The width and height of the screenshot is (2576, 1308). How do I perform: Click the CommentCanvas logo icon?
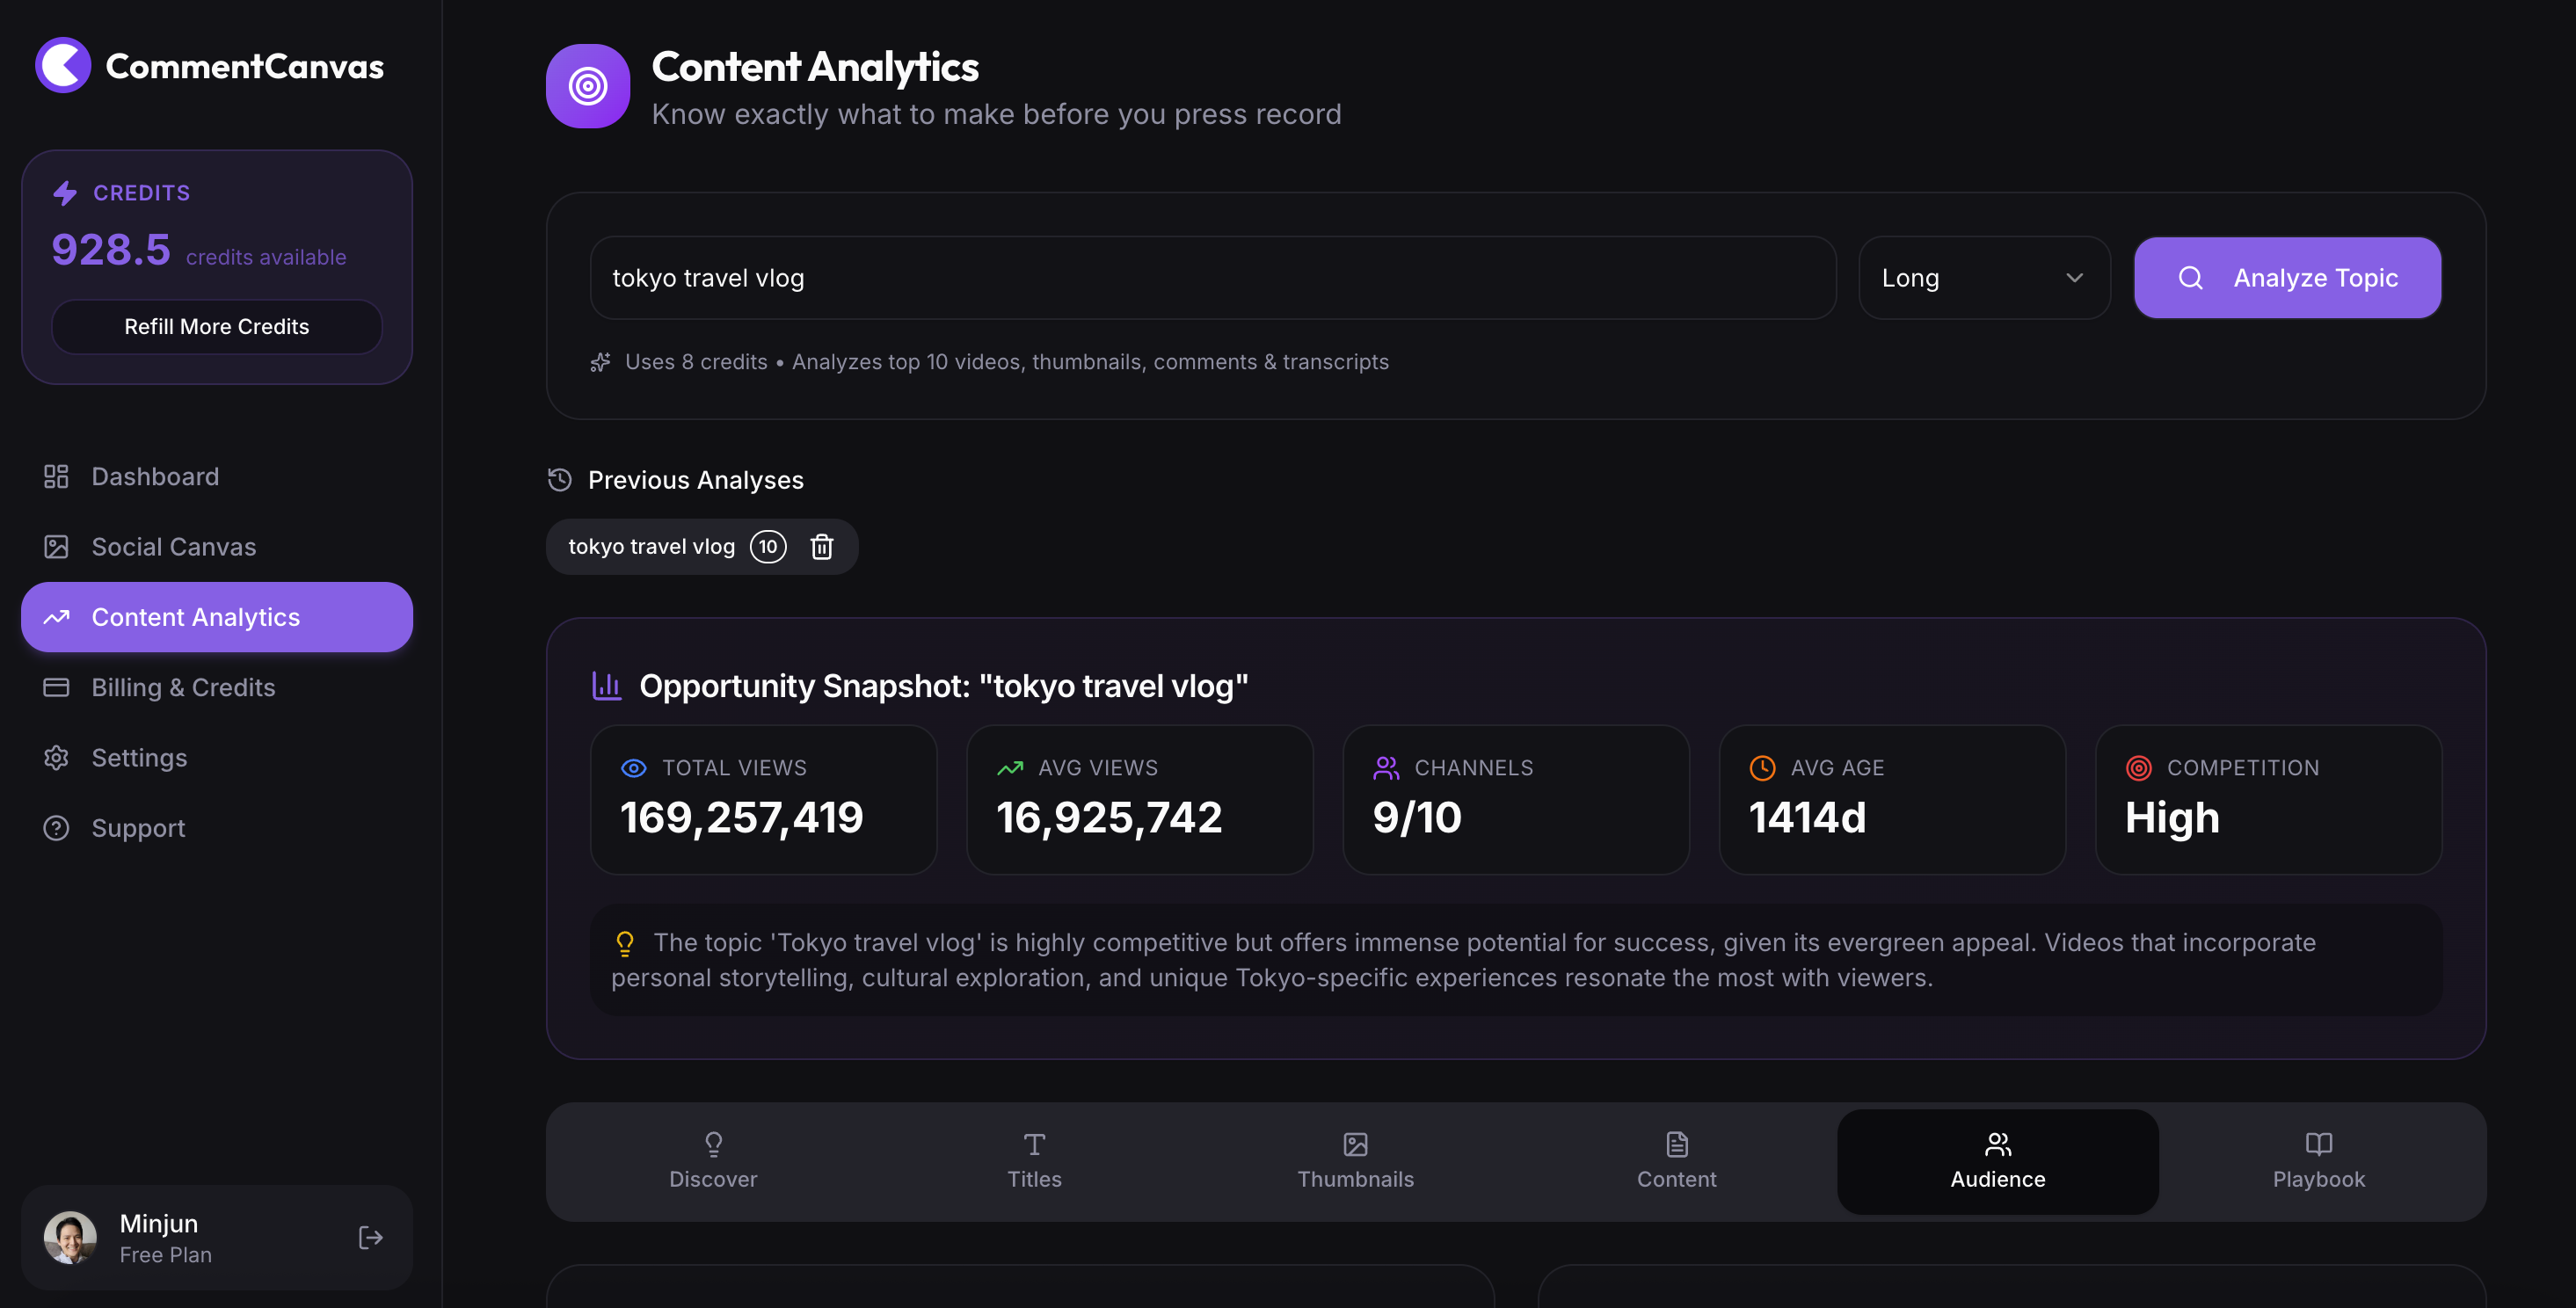[x=63, y=66]
